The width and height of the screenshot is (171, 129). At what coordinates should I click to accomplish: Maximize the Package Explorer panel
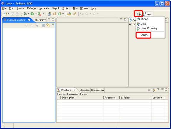point(53,20)
